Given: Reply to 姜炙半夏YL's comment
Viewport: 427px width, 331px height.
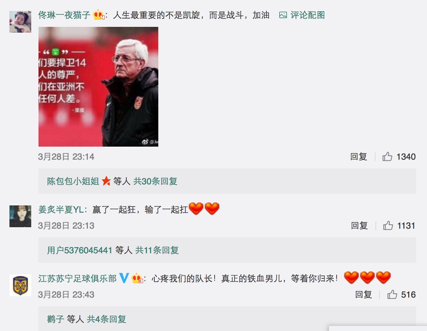Looking at the screenshot, I should (359, 225).
